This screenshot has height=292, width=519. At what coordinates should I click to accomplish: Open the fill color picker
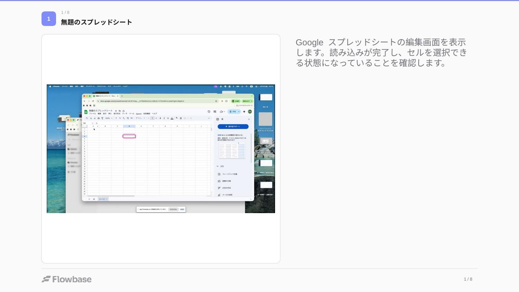177,118
